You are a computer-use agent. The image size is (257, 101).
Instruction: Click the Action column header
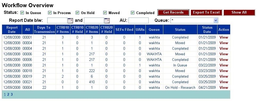pos(224,30)
